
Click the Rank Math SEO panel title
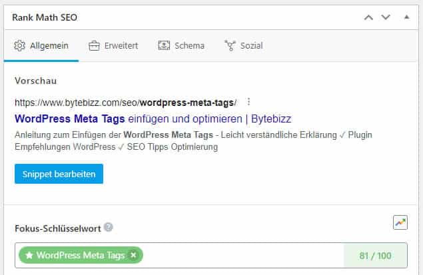pyautogui.click(x=45, y=17)
